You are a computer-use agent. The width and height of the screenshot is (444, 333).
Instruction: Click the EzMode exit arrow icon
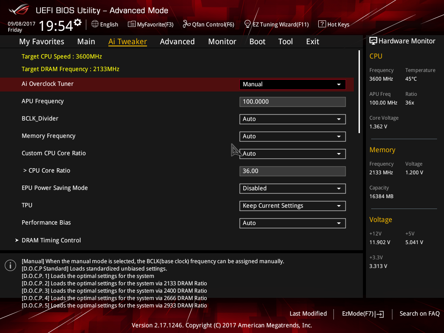[379, 314]
